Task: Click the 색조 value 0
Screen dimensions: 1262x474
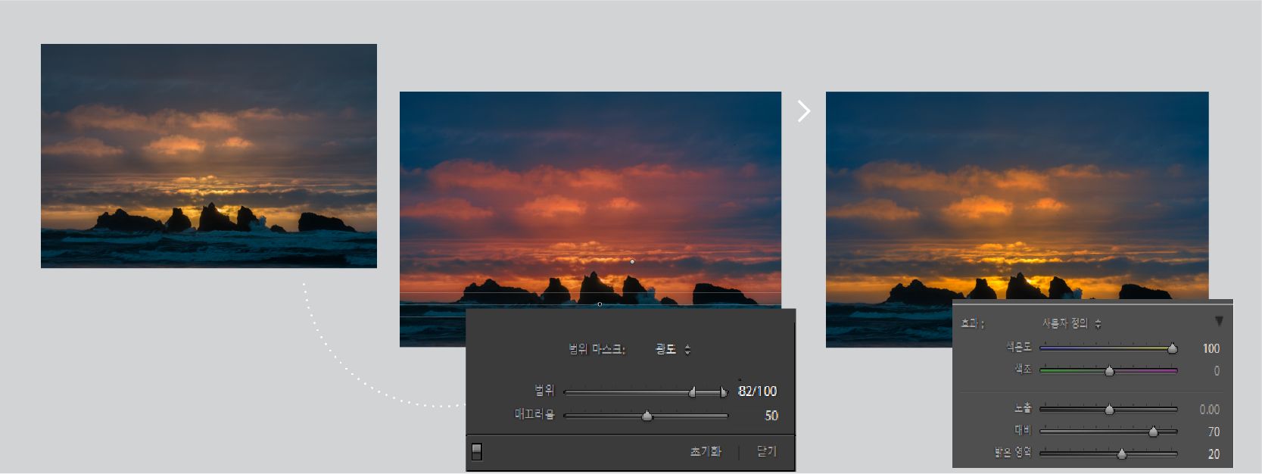Action: [1217, 371]
